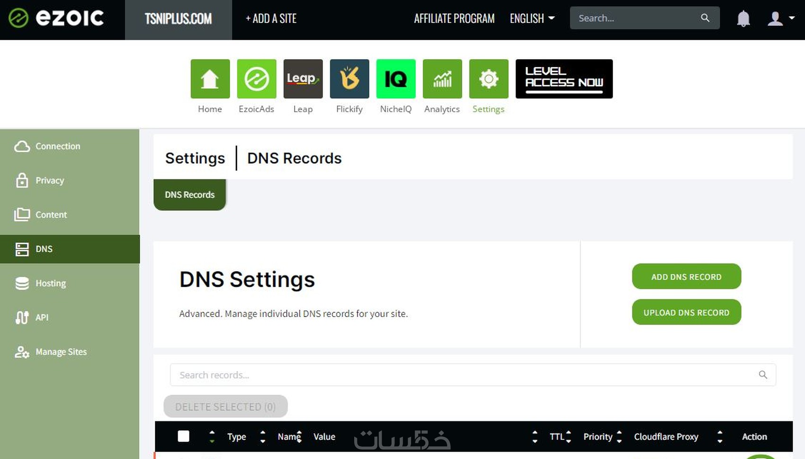Sort by the Cloudflare Proxy column arrows
Image resolution: width=805 pixels, height=459 pixels.
[720, 437]
